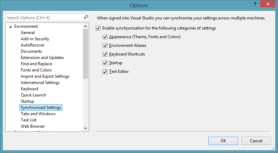The height and width of the screenshot is (153, 278).
Task: Focus the Search Options input field
Action: point(44,17)
